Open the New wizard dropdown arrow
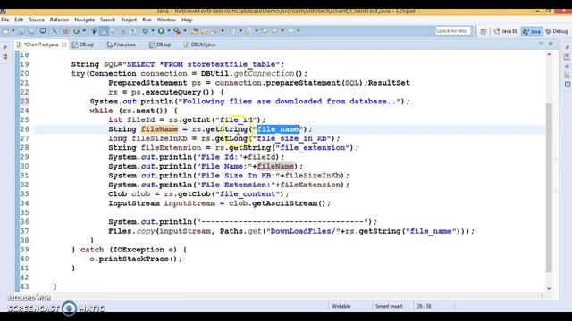 (x=13, y=31)
